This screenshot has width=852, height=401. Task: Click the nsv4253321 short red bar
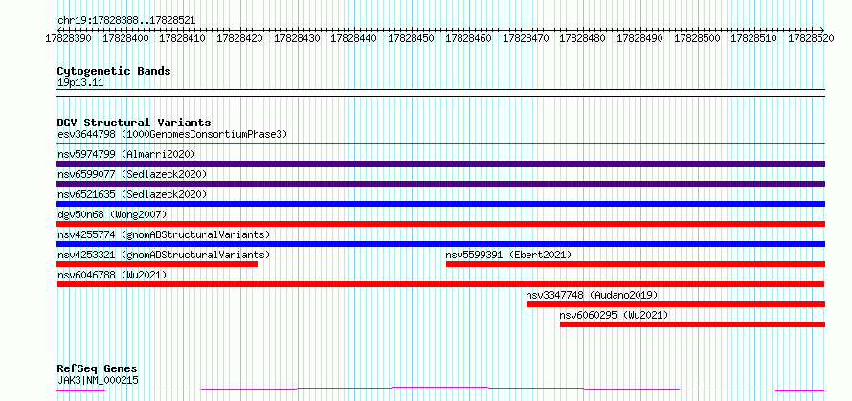click(x=158, y=264)
